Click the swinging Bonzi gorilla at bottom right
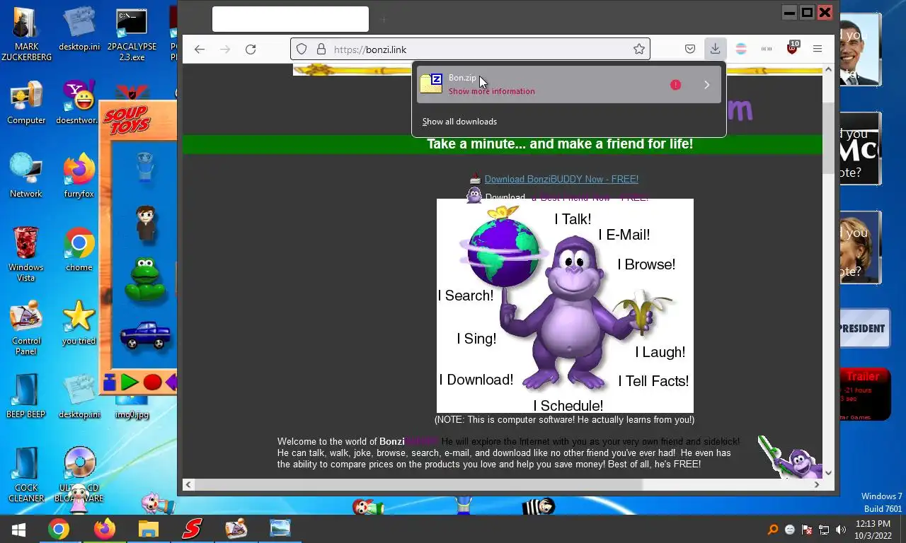The height and width of the screenshot is (543, 906). [x=789, y=457]
